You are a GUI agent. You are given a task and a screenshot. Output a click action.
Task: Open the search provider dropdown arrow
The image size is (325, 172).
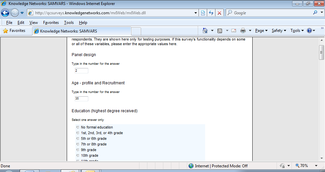[x=322, y=13]
